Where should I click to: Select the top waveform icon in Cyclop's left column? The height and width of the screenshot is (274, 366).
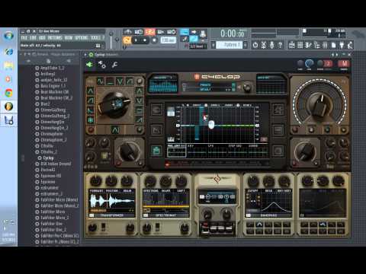90,91
